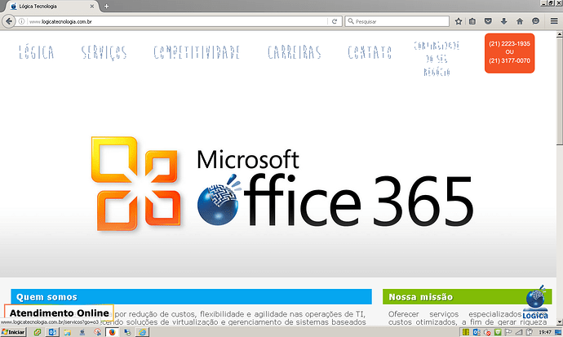Open the LÓGICA navigation menu item
This screenshot has height=337, width=563.
click(36, 52)
